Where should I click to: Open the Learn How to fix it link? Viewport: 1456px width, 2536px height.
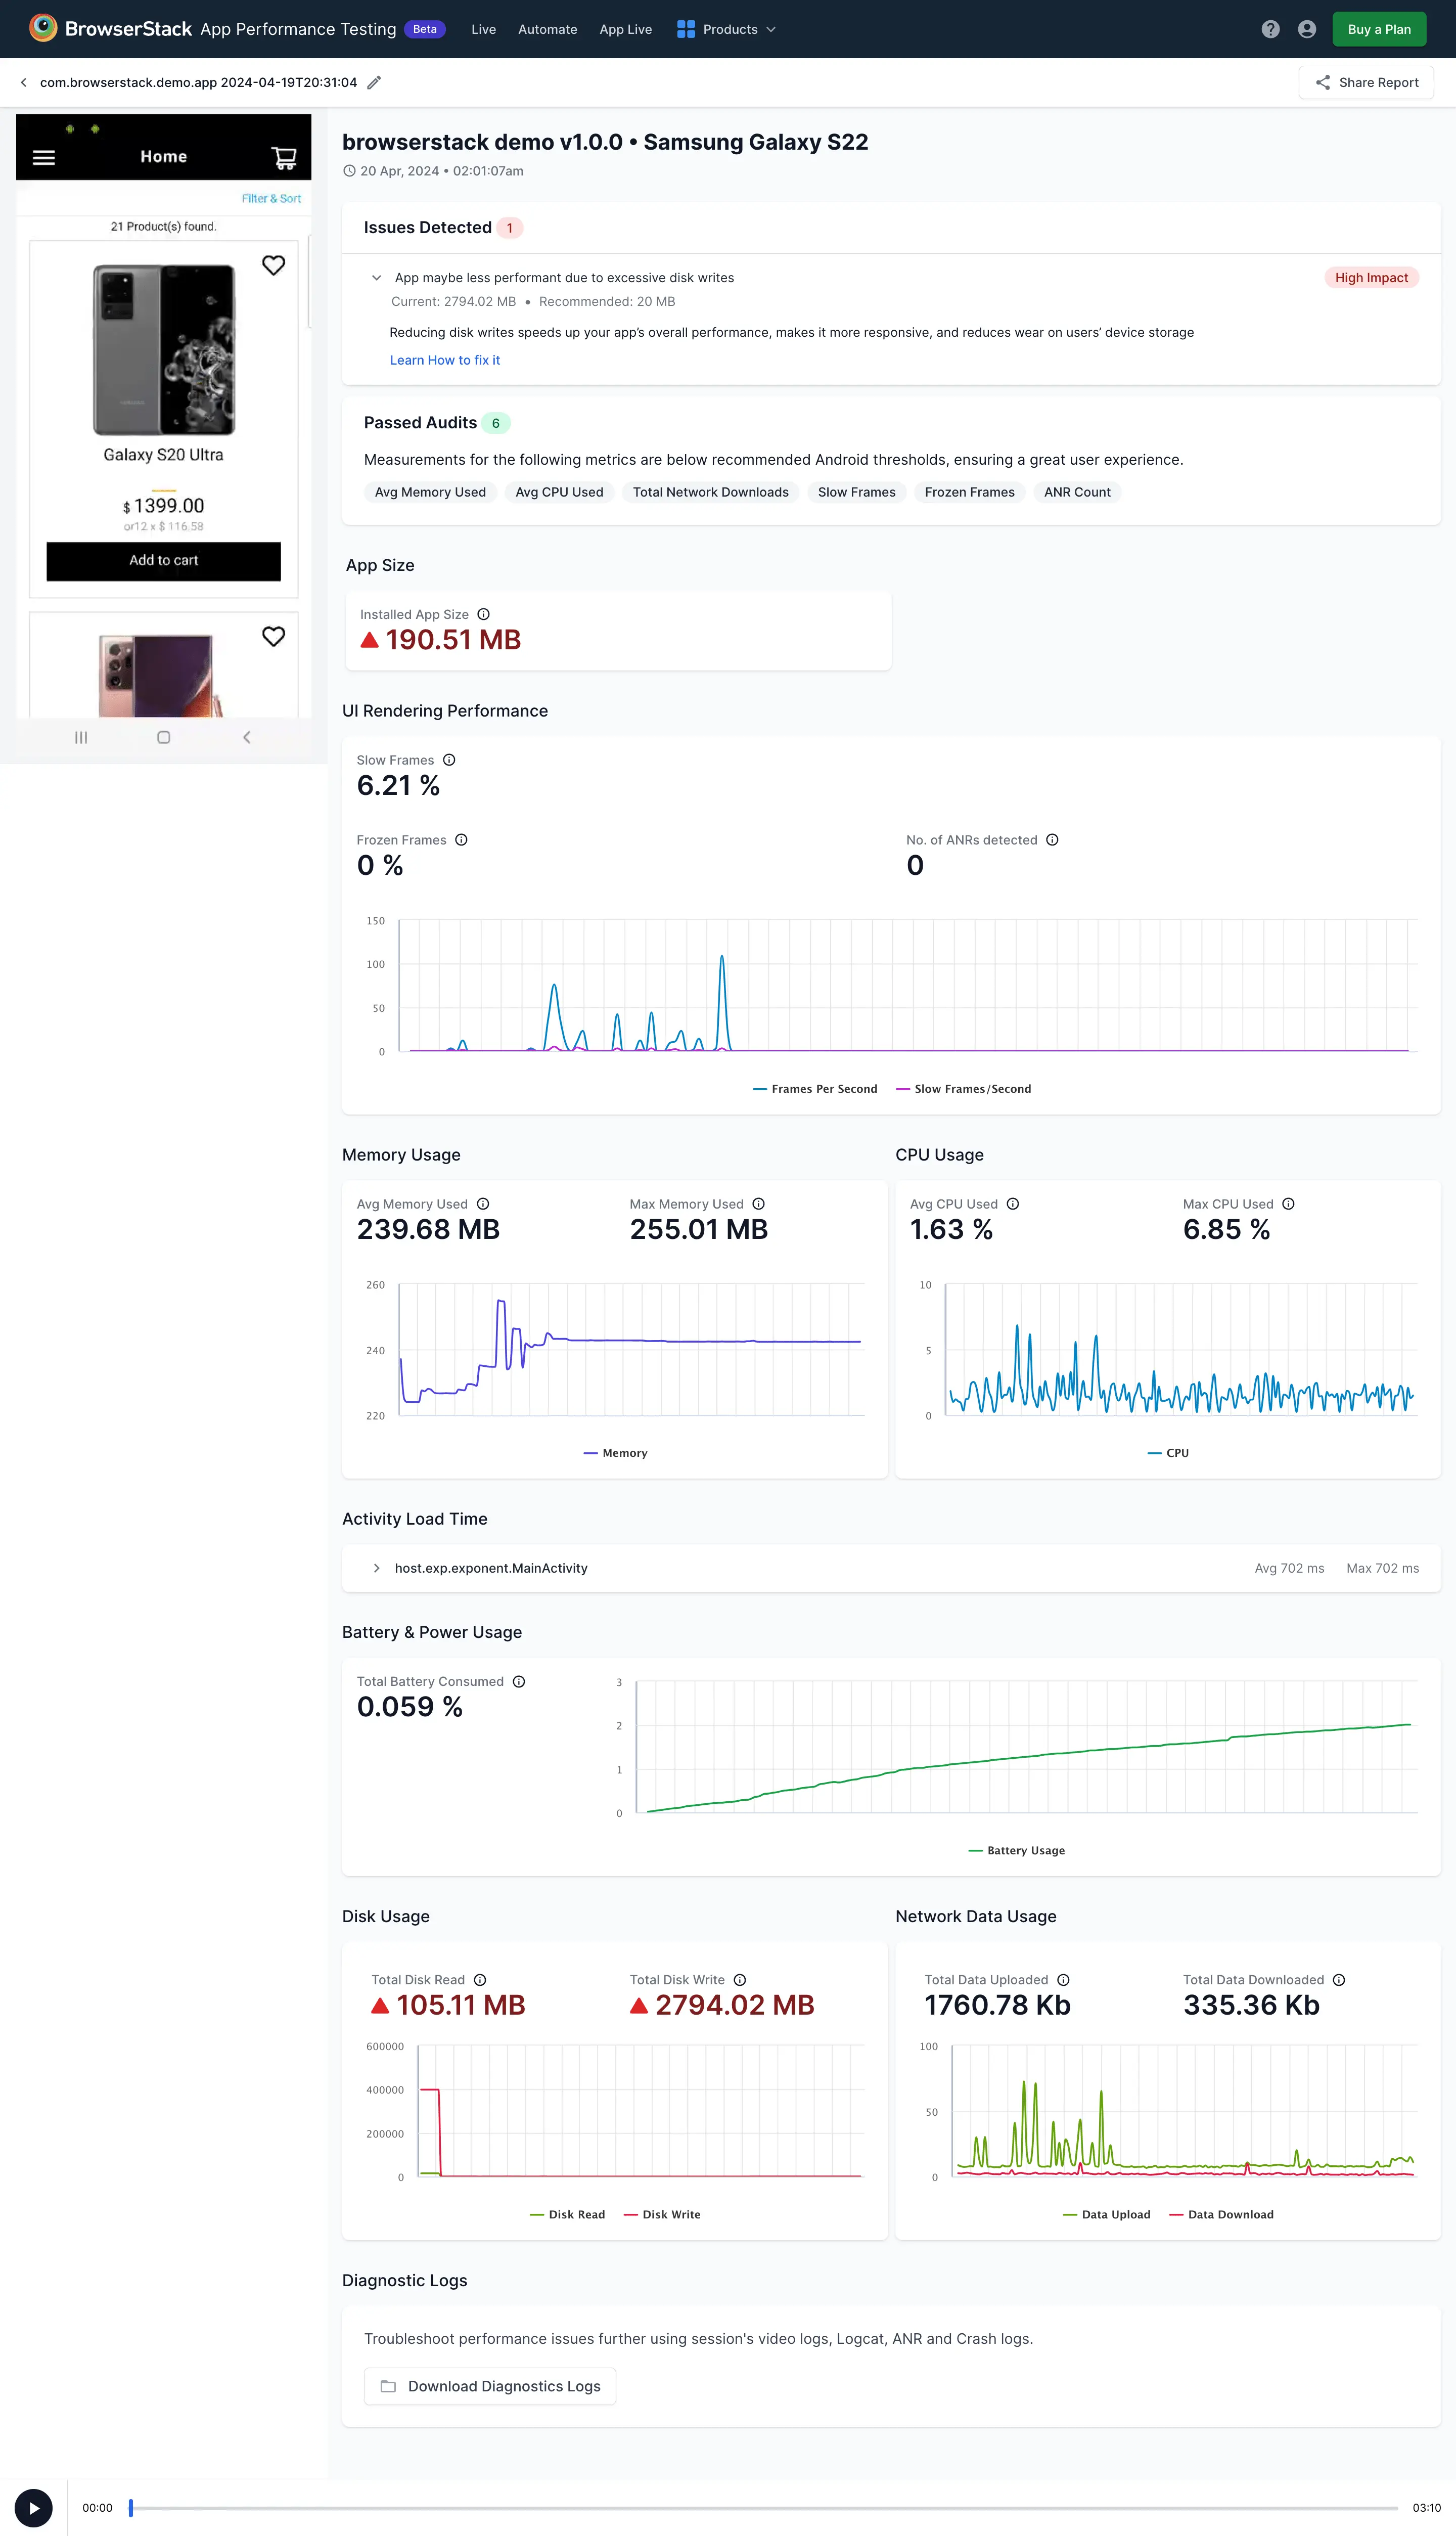coord(444,360)
